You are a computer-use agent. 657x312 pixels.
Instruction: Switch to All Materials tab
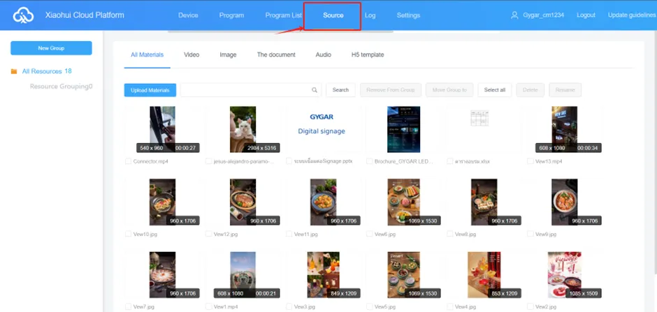[x=147, y=54]
